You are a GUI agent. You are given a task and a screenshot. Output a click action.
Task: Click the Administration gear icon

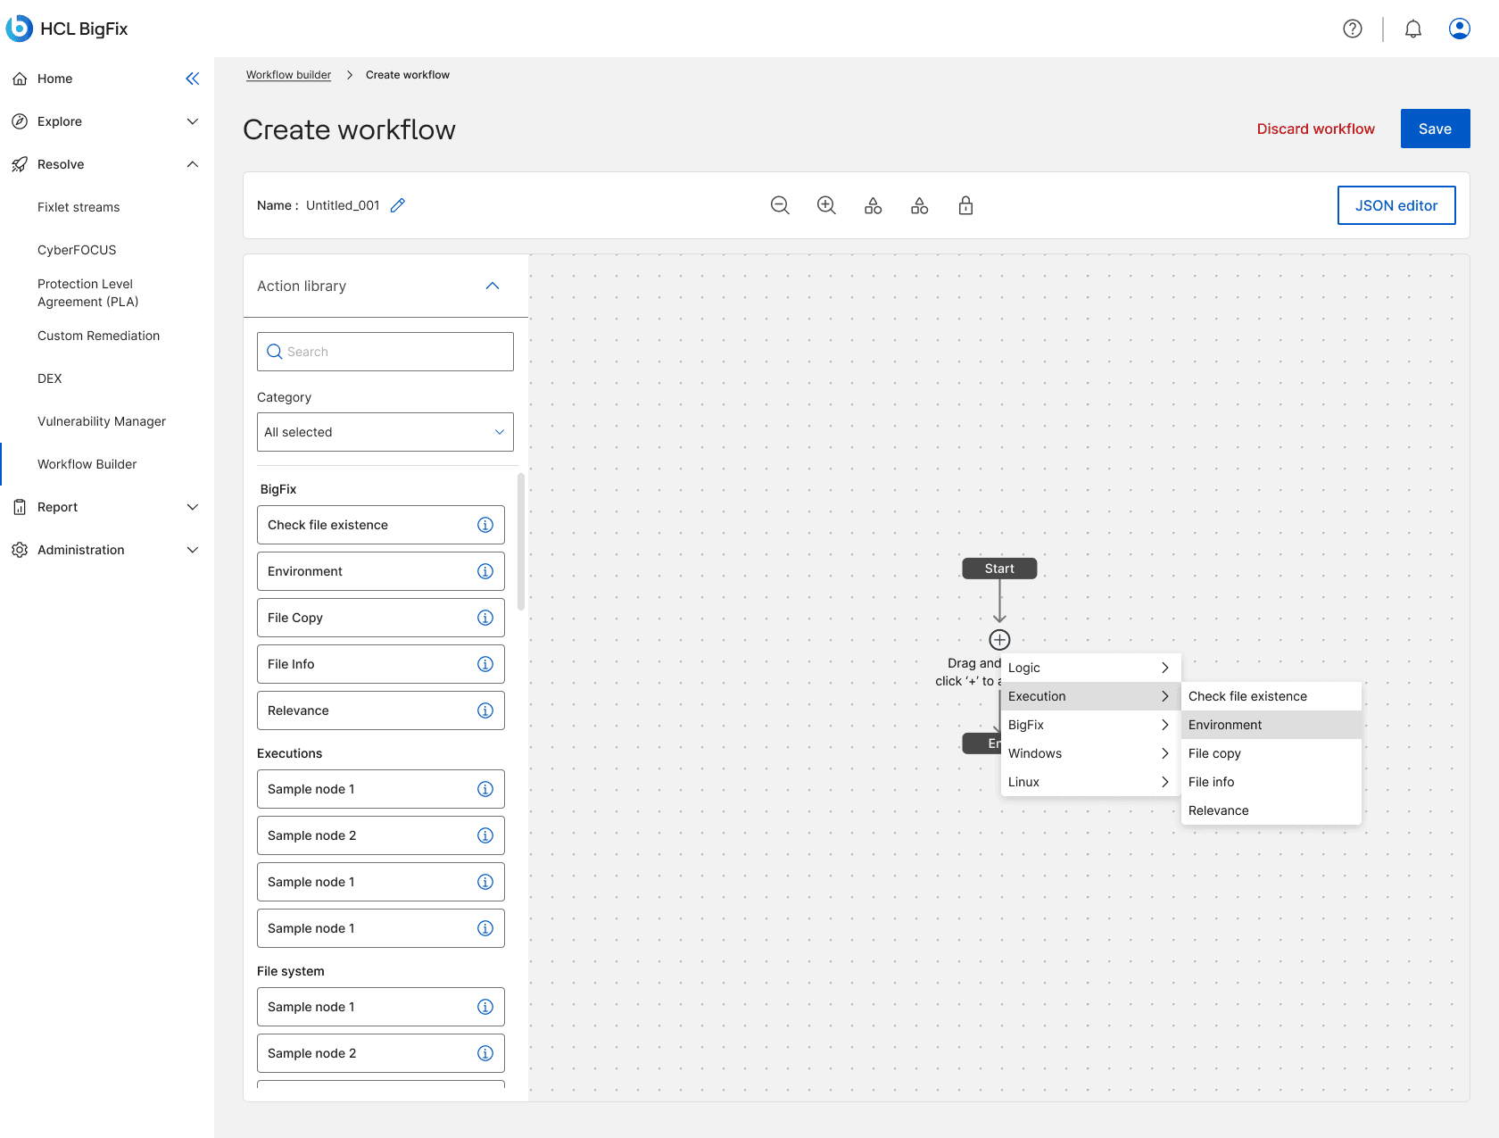point(20,550)
